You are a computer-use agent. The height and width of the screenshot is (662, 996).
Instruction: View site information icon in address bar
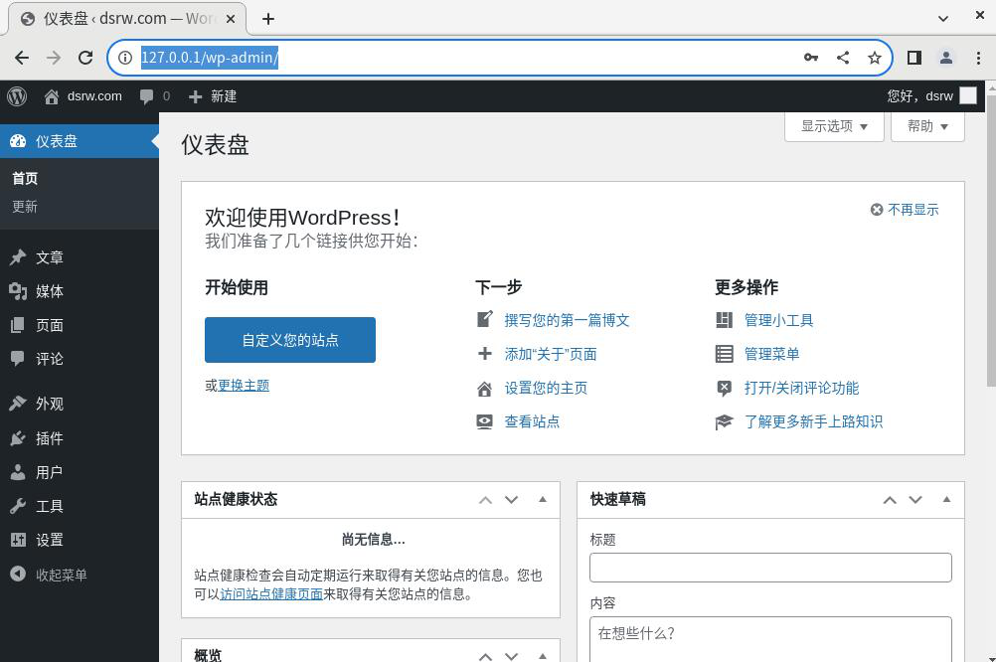125,58
